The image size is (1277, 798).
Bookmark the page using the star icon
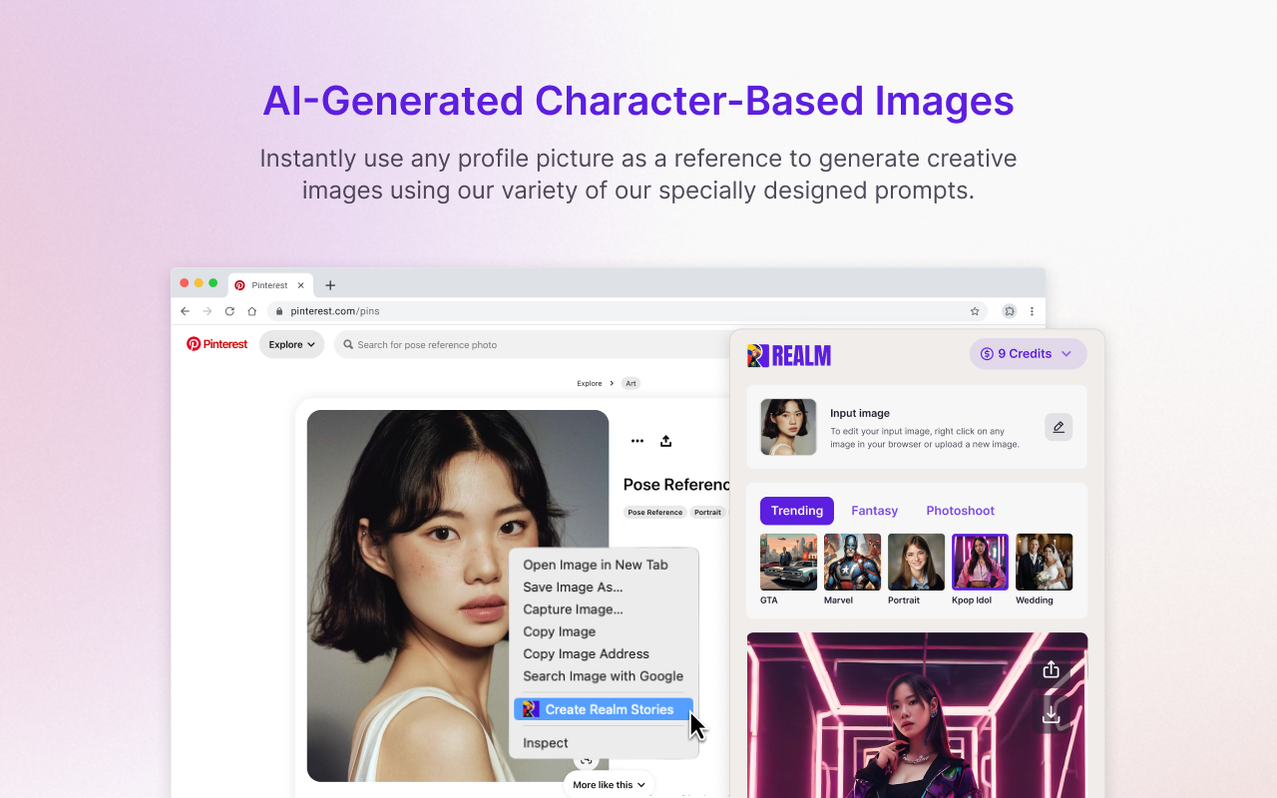click(975, 311)
